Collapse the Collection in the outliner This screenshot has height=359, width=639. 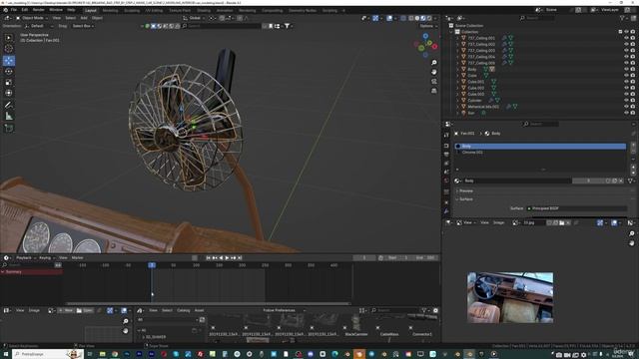click(x=452, y=32)
